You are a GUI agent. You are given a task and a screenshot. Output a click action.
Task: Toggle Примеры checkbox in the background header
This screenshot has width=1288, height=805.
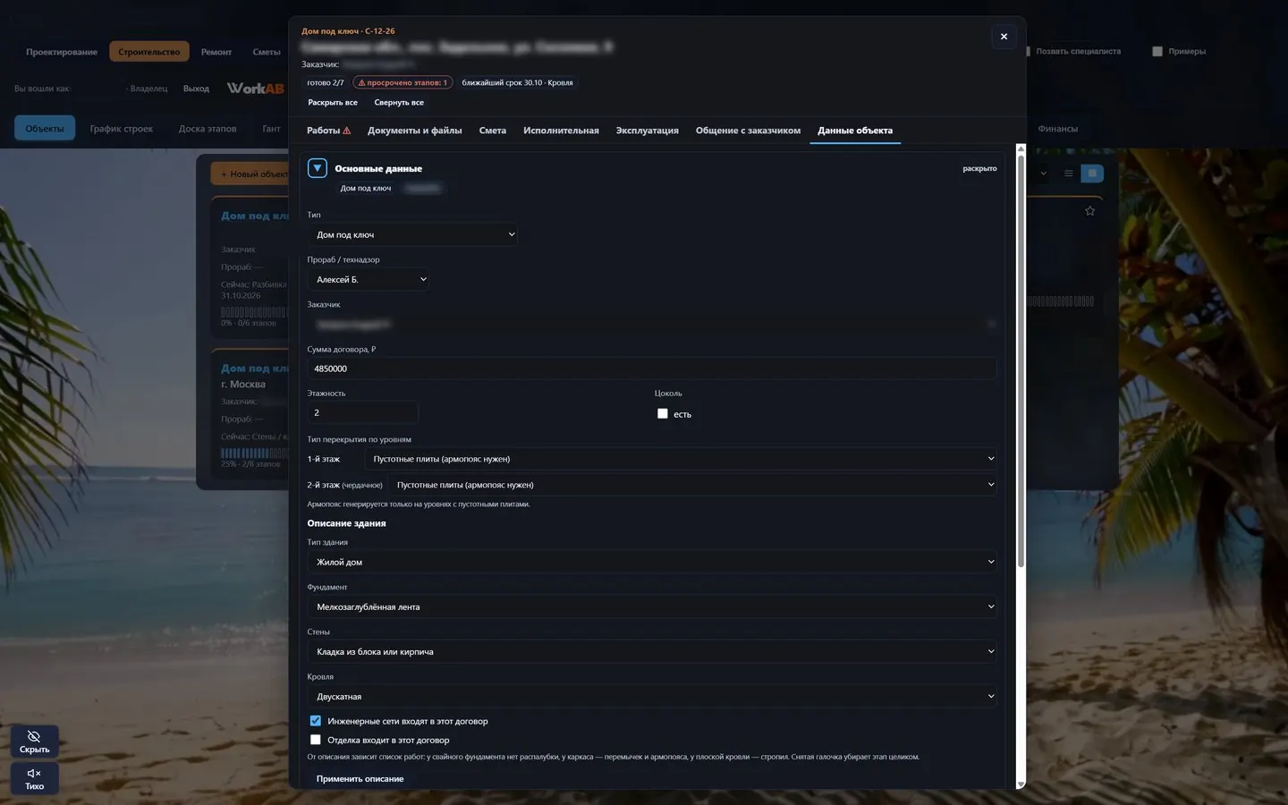coord(1157,52)
